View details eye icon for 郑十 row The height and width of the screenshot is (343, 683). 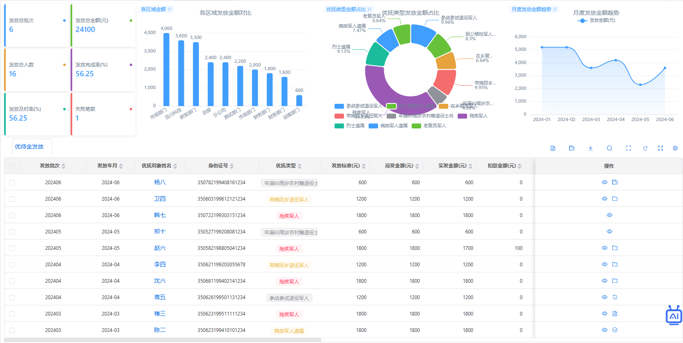610,231
